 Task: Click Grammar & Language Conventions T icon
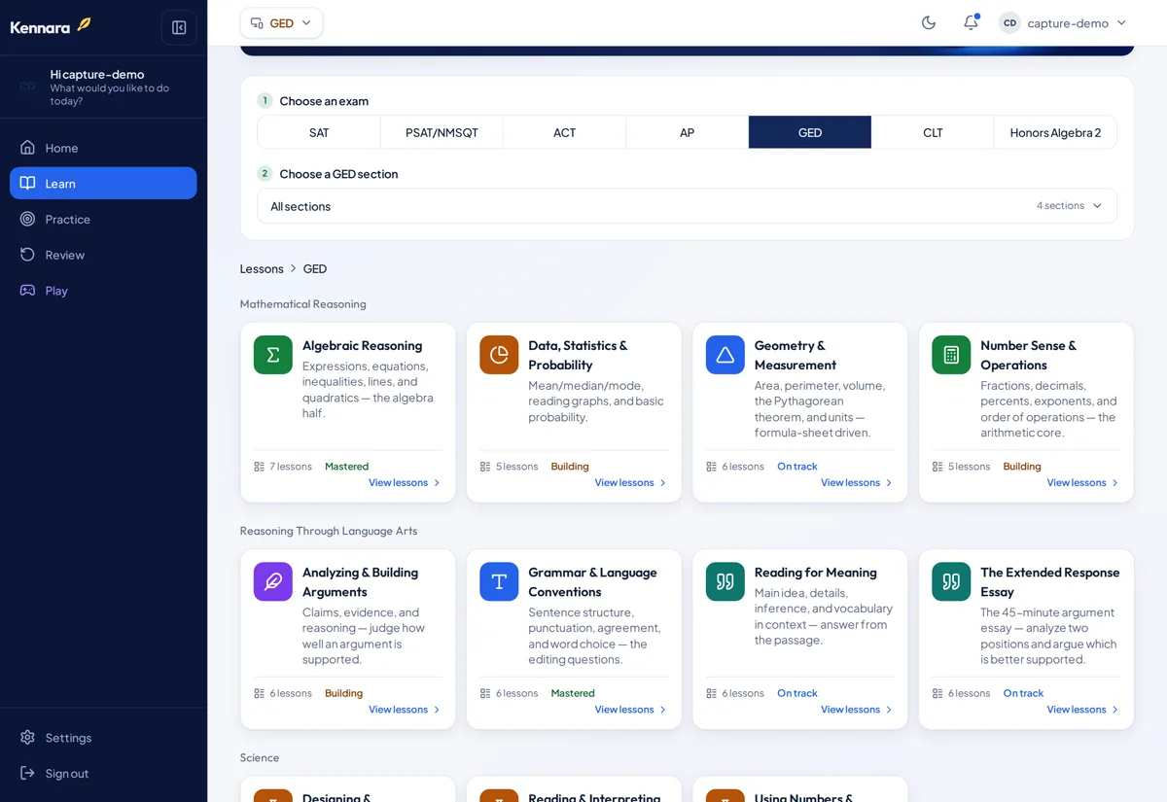pyautogui.click(x=499, y=581)
